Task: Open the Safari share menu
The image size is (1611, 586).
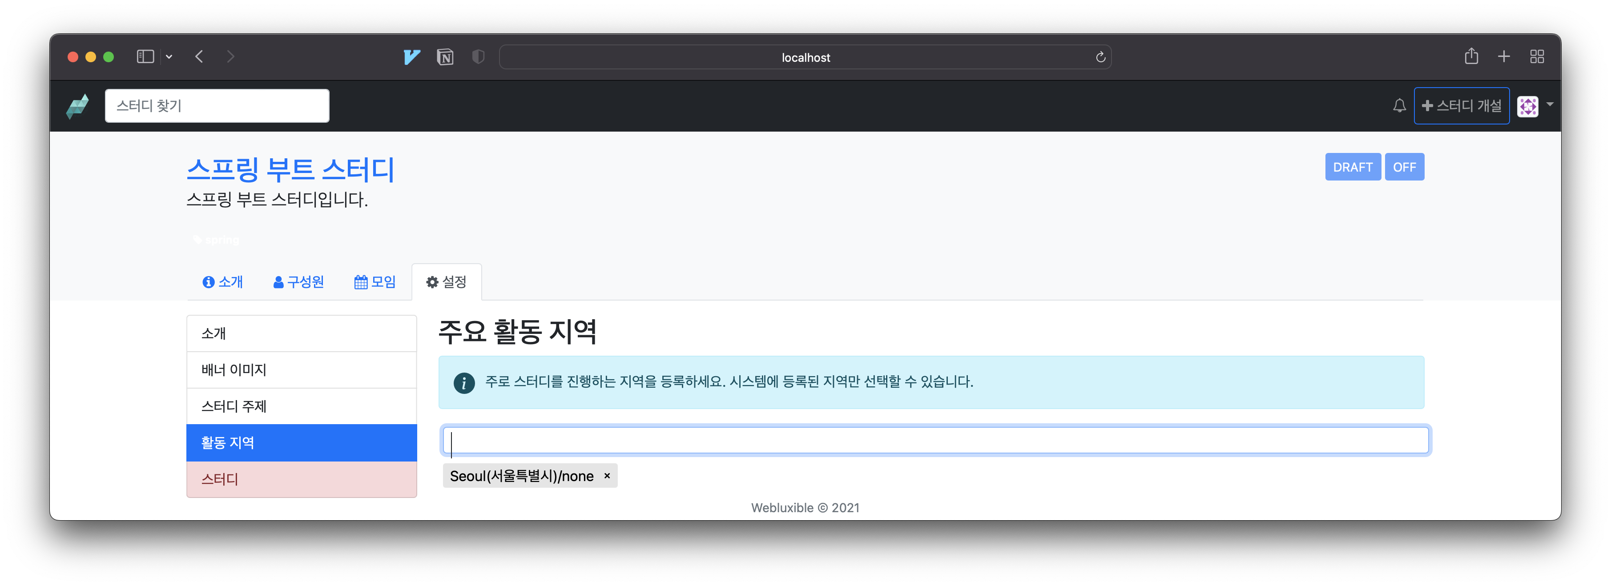Action: pyautogui.click(x=1471, y=56)
